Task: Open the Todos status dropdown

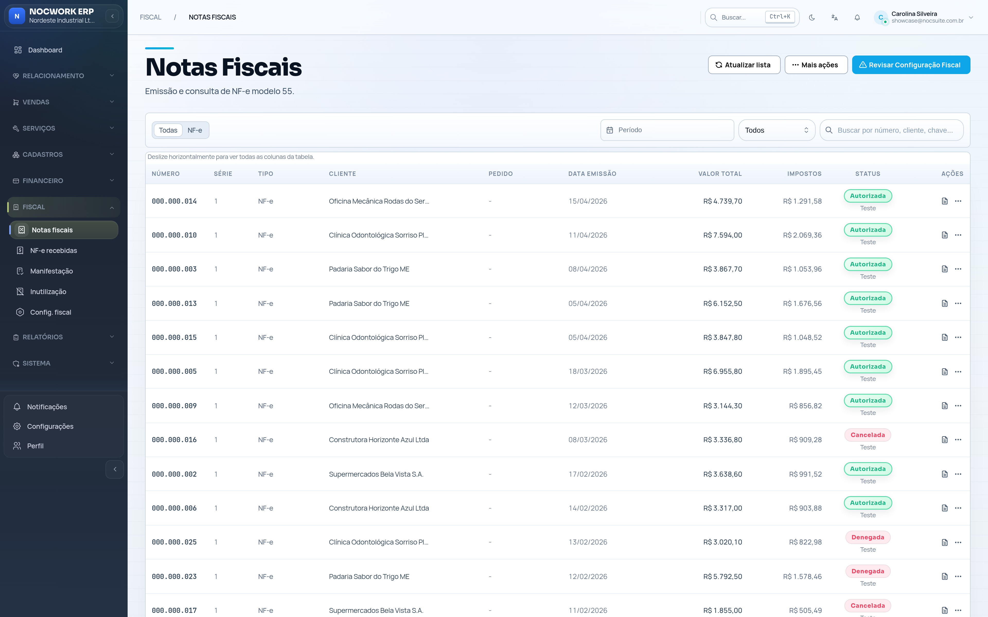Action: 777,130
